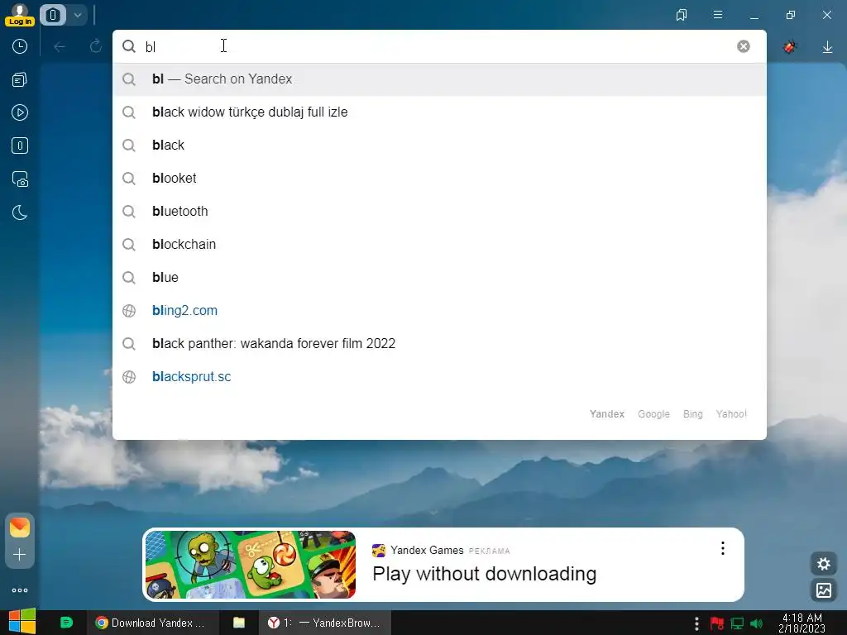Go back with the back arrow

[60, 47]
